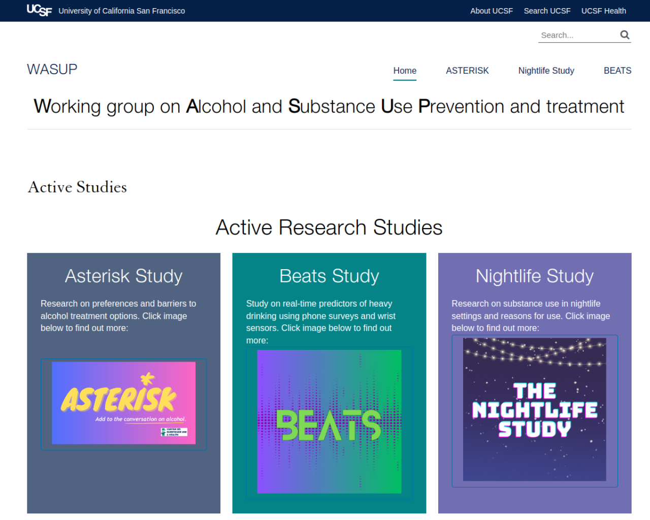
Task: Click the Asterisk Study card heading
Action: coord(123,276)
